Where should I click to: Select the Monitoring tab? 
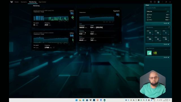click(x=33, y=2)
